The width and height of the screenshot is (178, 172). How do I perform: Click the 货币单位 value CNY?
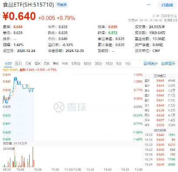[156, 51]
